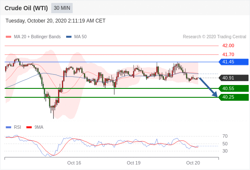Click the blue downward trend arrow
This screenshot has height=170, width=250.
pos(208,87)
